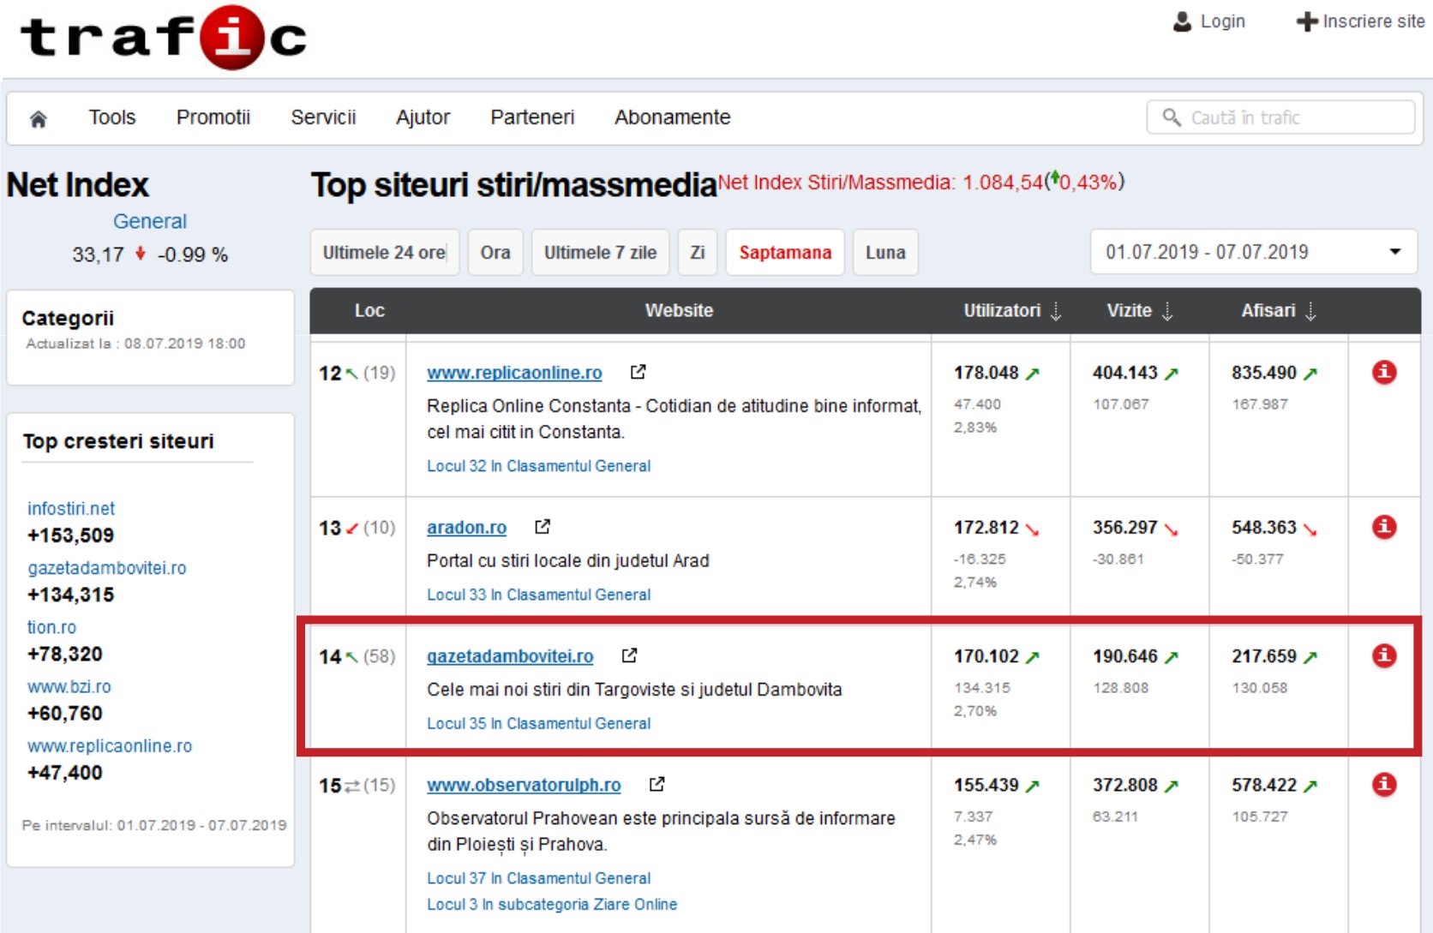The image size is (1433, 933).
Task: Open infostiri.net in Top cresteri
Action: click(x=71, y=509)
